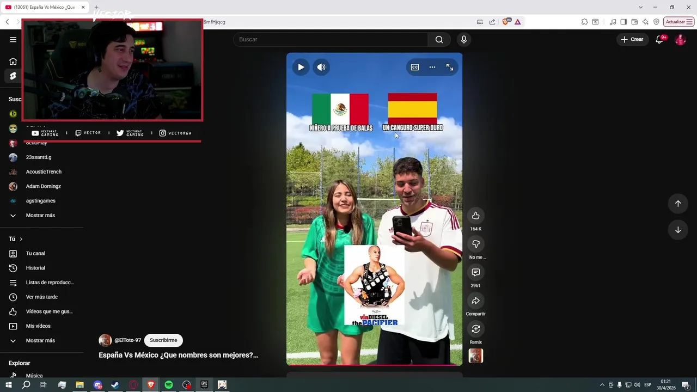Click the @ElToto-97 channel avatar

coord(105,340)
